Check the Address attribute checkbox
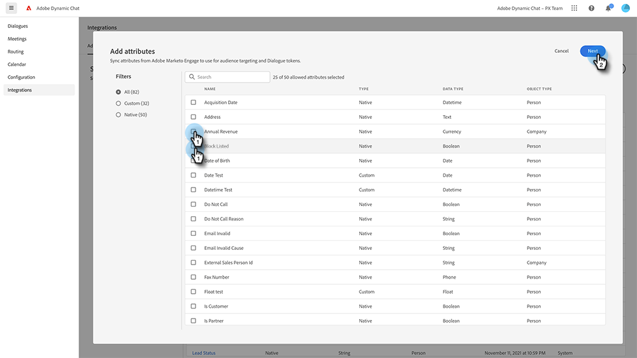 [x=194, y=117]
